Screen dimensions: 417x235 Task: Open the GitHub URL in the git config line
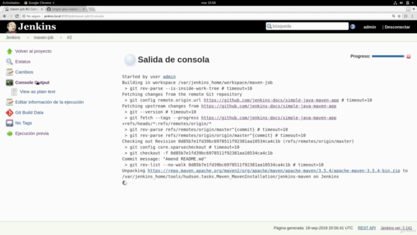tap(271, 100)
